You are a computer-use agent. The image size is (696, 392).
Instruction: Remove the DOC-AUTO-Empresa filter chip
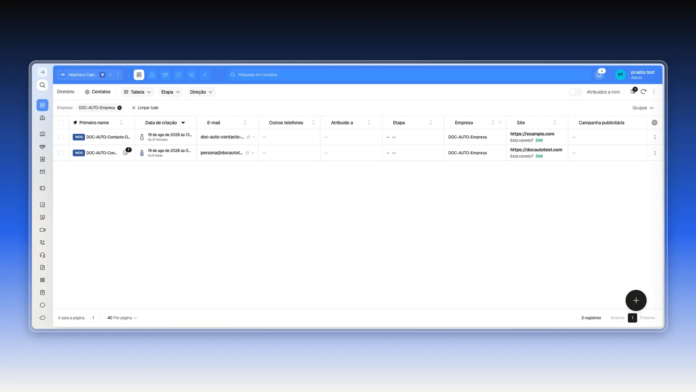click(x=120, y=108)
